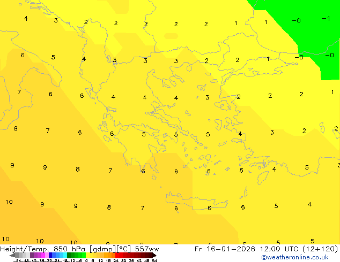Viewport: 340px width, 262px height.
Task: Click the '54' legend scale label
Action: (154, 260)
